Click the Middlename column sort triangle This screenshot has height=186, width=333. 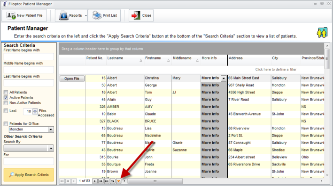[x=197, y=60]
